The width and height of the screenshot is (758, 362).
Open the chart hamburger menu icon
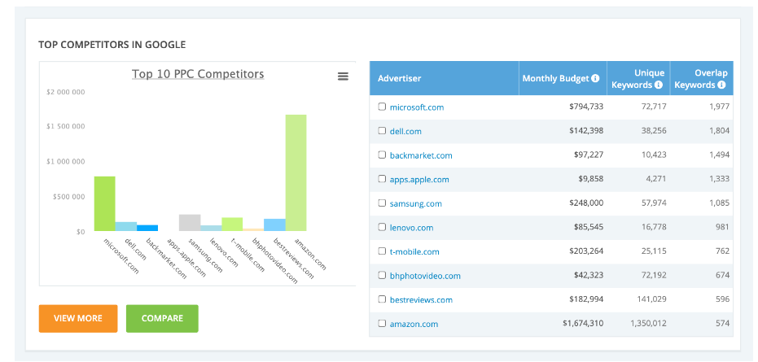[343, 76]
